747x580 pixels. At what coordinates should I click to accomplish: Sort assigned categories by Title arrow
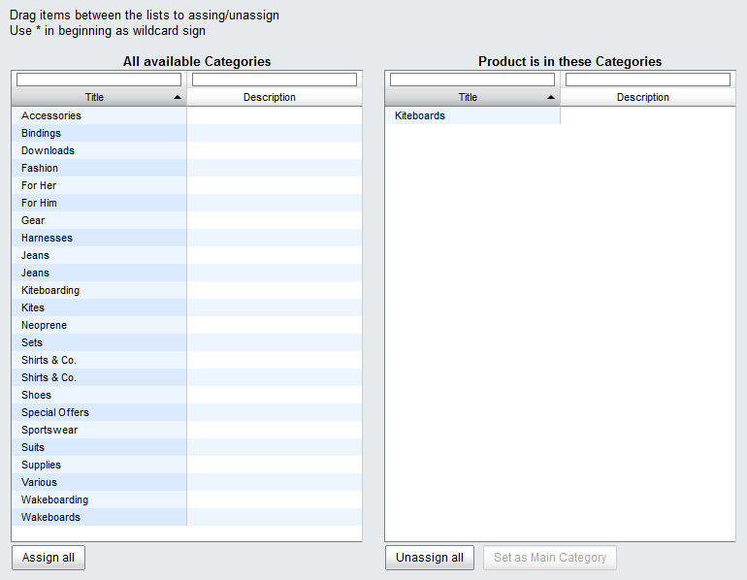tap(551, 97)
